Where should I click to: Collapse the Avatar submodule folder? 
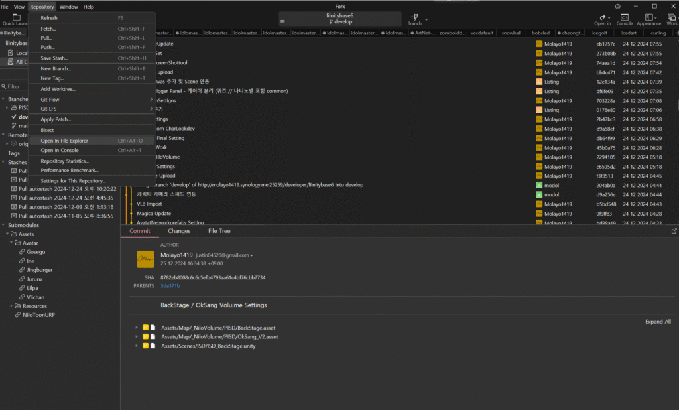(13, 243)
